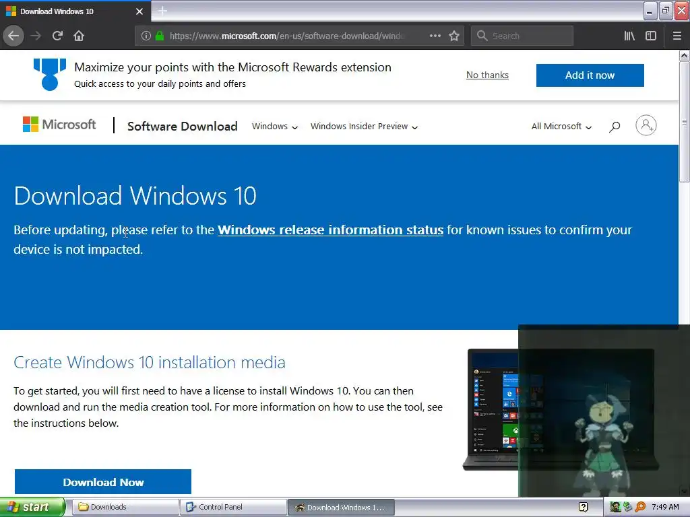Expand the Windows dropdown menu
The image size is (690, 517).
[275, 127]
